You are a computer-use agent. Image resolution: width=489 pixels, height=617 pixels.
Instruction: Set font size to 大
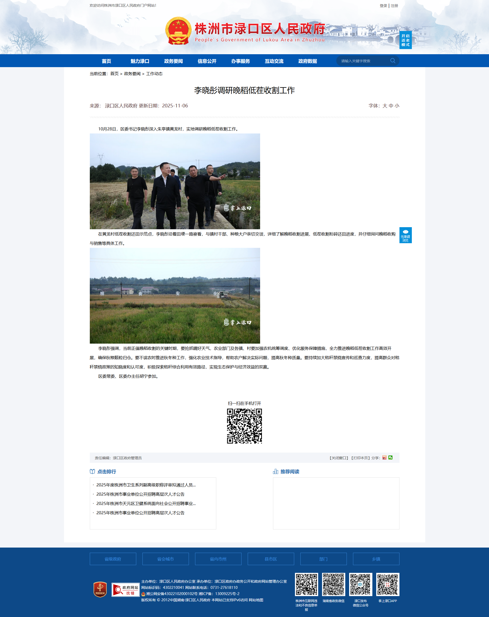(384, 106)
